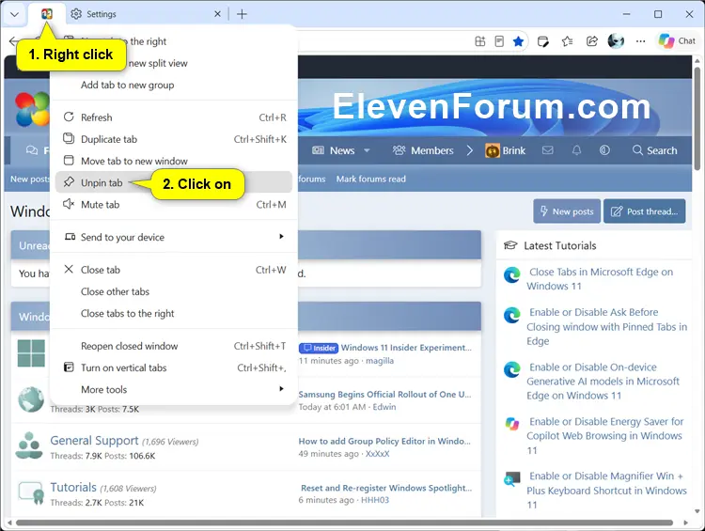Choose Reopen closed window
The image size is (705, 531).
pos(173,346)
